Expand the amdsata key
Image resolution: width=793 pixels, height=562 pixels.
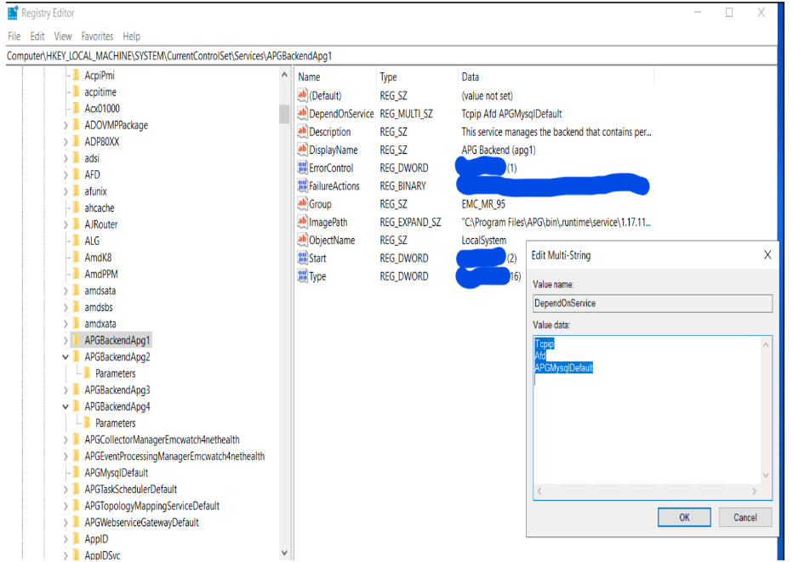tap(66, 291)
